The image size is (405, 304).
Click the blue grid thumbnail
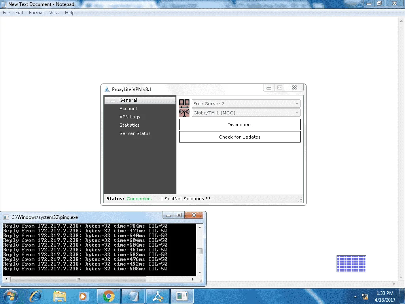point(351,264)
